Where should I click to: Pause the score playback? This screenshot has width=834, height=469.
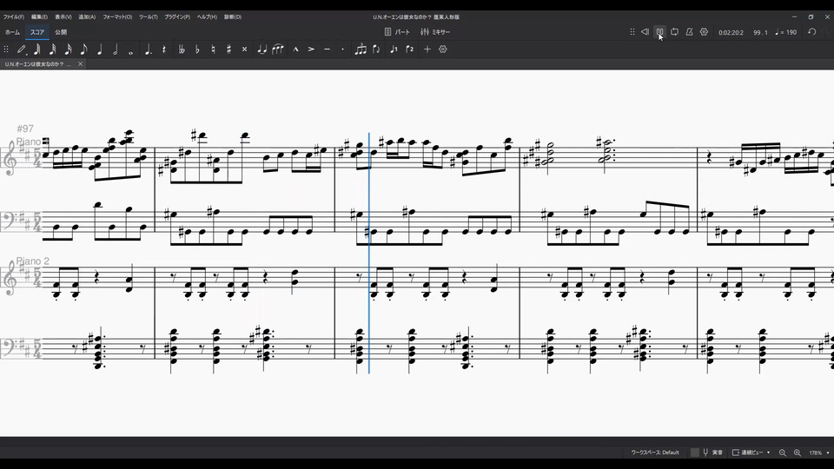click(659, 32)
